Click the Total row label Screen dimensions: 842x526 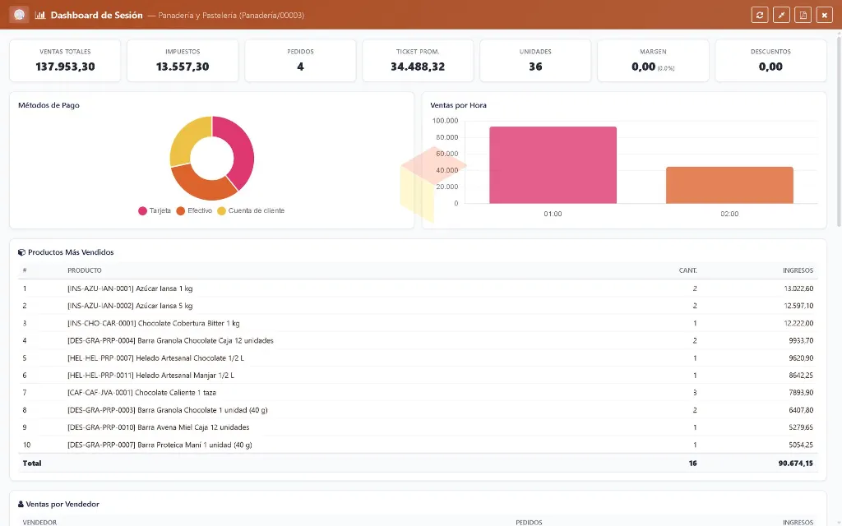click(32, 464)
